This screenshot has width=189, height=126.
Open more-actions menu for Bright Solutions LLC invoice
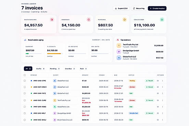click(x=163, y=120)
